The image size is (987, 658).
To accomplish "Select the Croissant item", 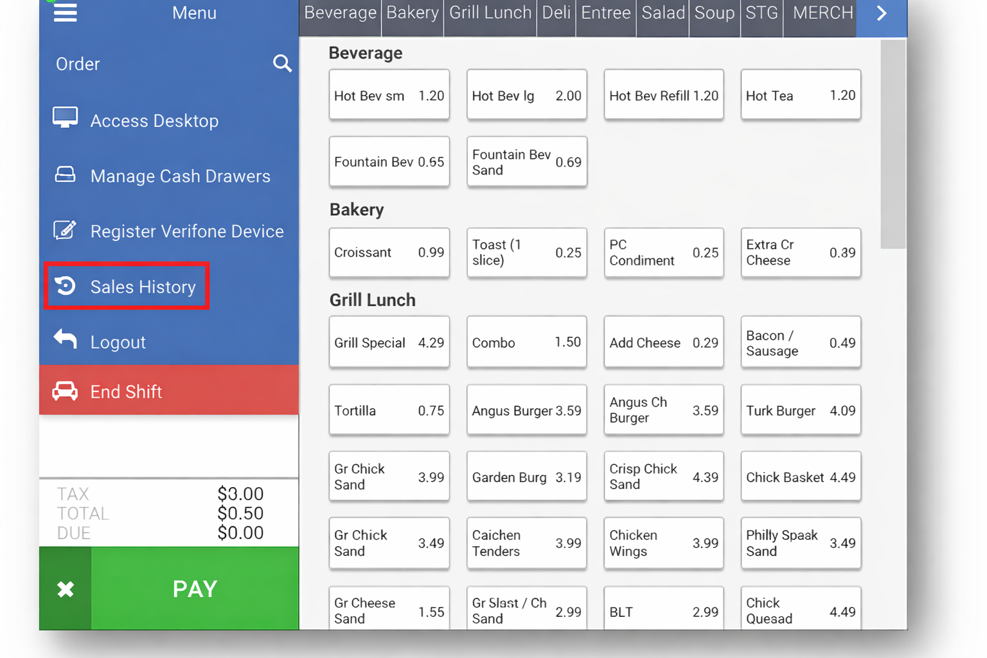I will (389, 253).
